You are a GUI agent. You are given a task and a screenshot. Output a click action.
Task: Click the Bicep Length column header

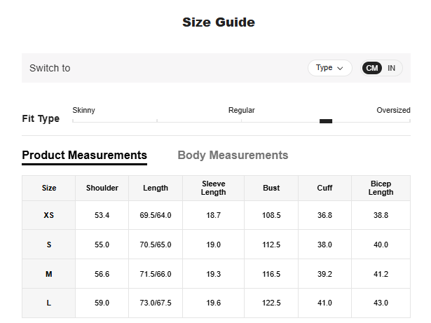[x=381, y=188]
